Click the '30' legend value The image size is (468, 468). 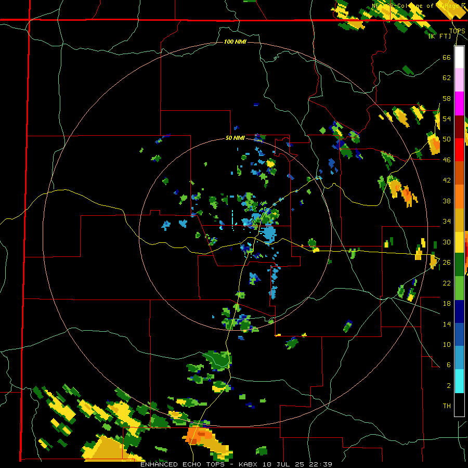pyautogui.click(x=447, y=242)
